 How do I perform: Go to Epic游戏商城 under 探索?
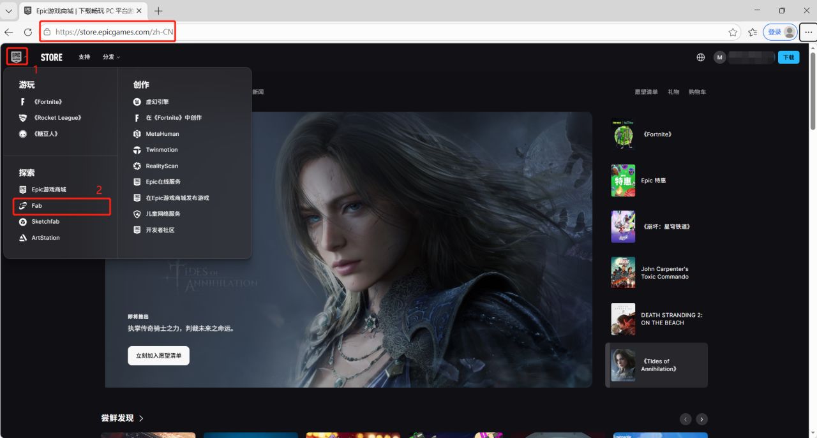pos(43,189)
